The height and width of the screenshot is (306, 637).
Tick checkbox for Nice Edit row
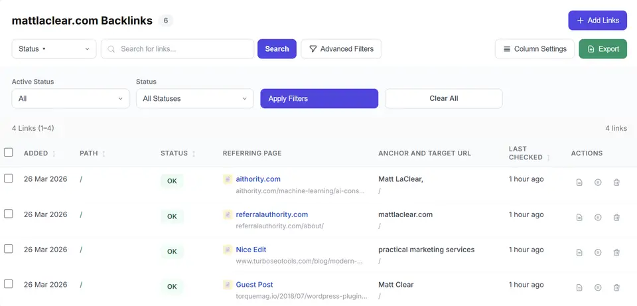point(9,249)
